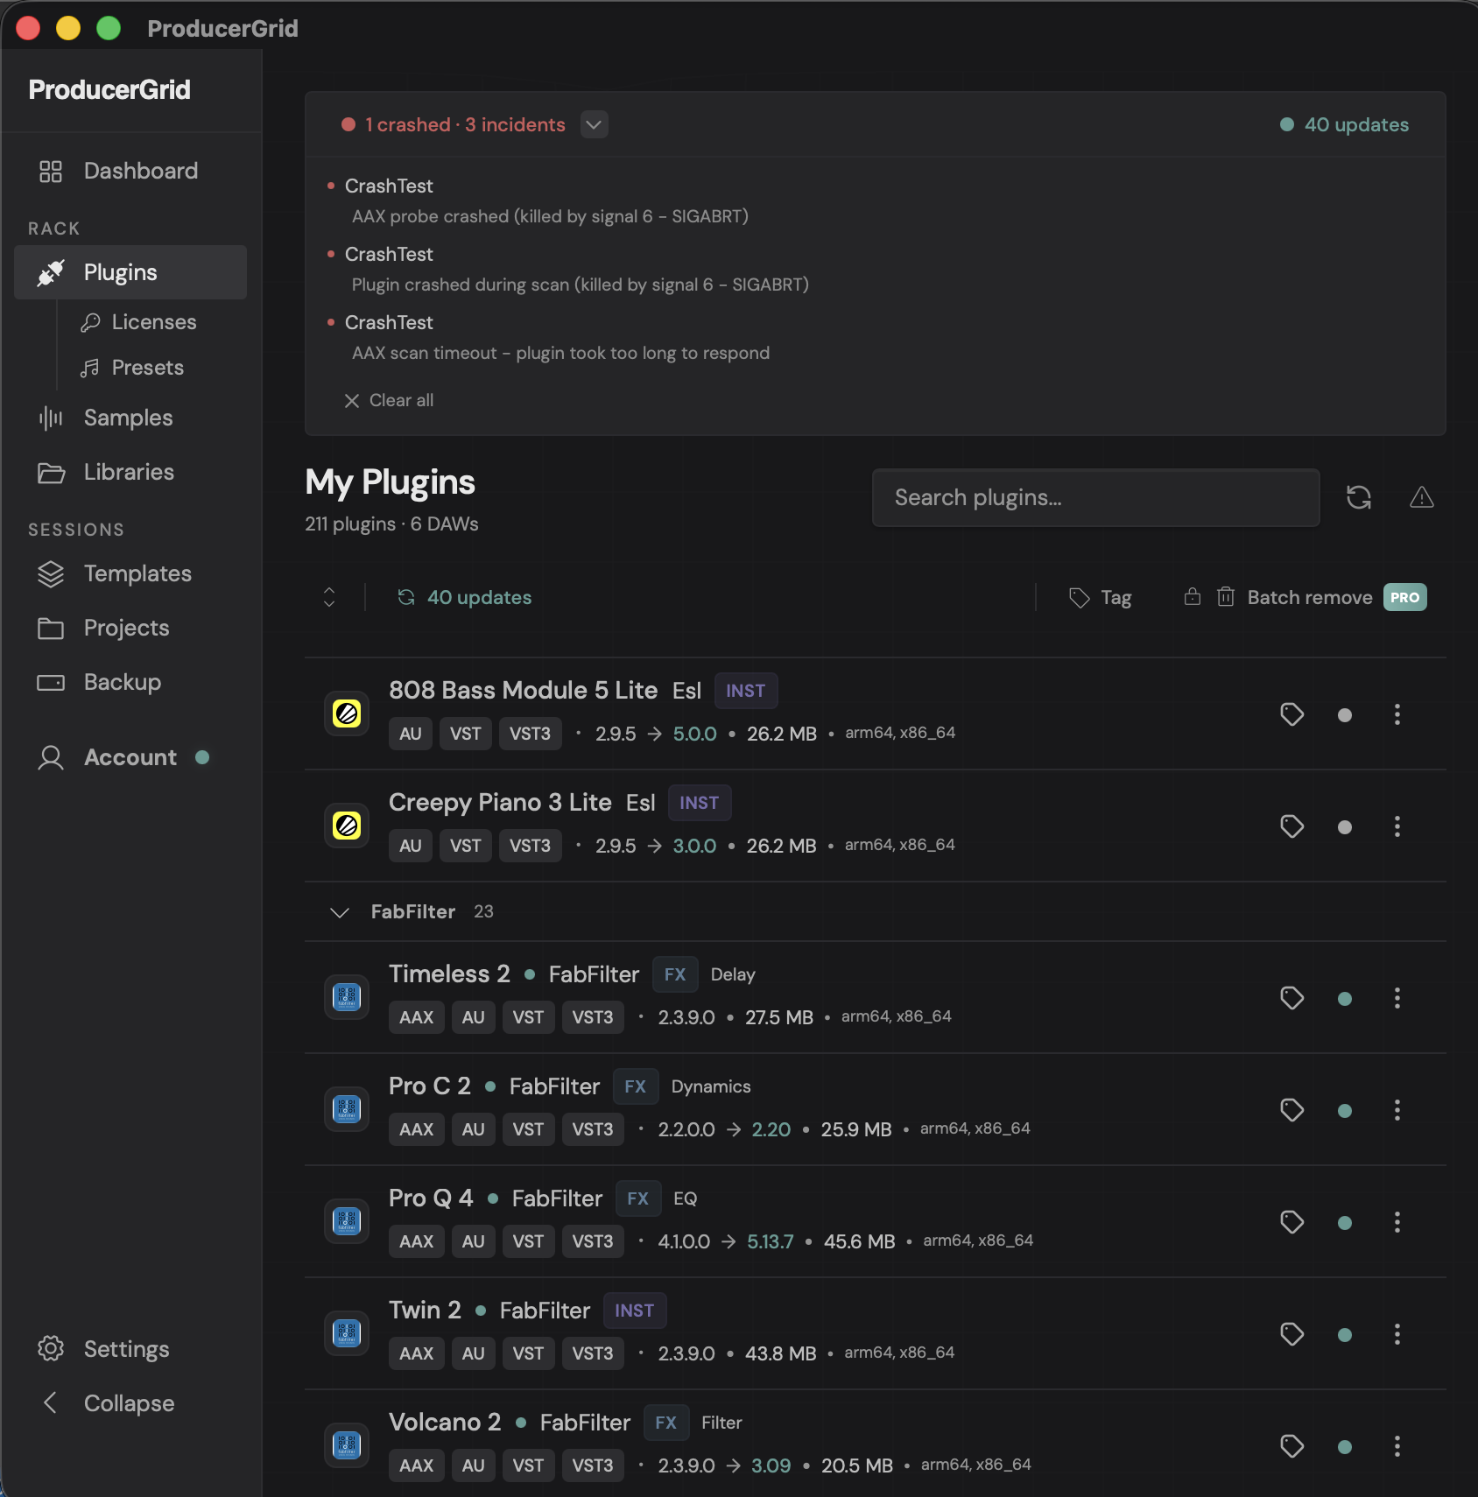Click the rescan plugins refresh icon
Screen dimensions: 1478x1497
[1359, 497]
